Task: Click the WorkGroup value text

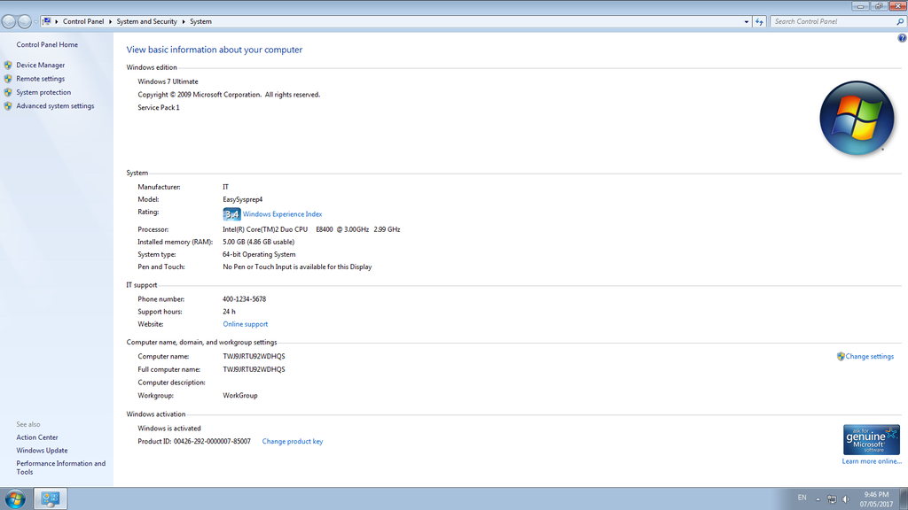Action: (240, 396)
